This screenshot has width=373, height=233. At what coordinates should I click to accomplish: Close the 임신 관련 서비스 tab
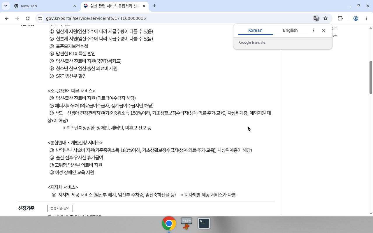coord(144,6)
